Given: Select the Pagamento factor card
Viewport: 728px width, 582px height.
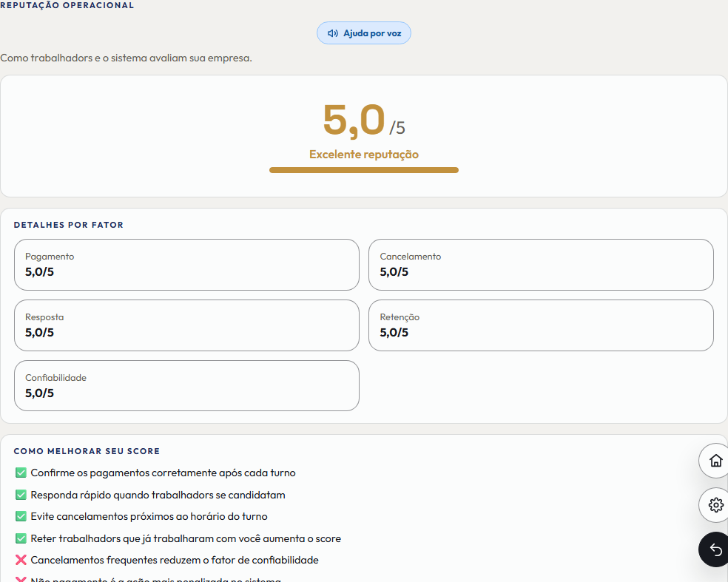Looking at the screenshot, I should point(186,265).
